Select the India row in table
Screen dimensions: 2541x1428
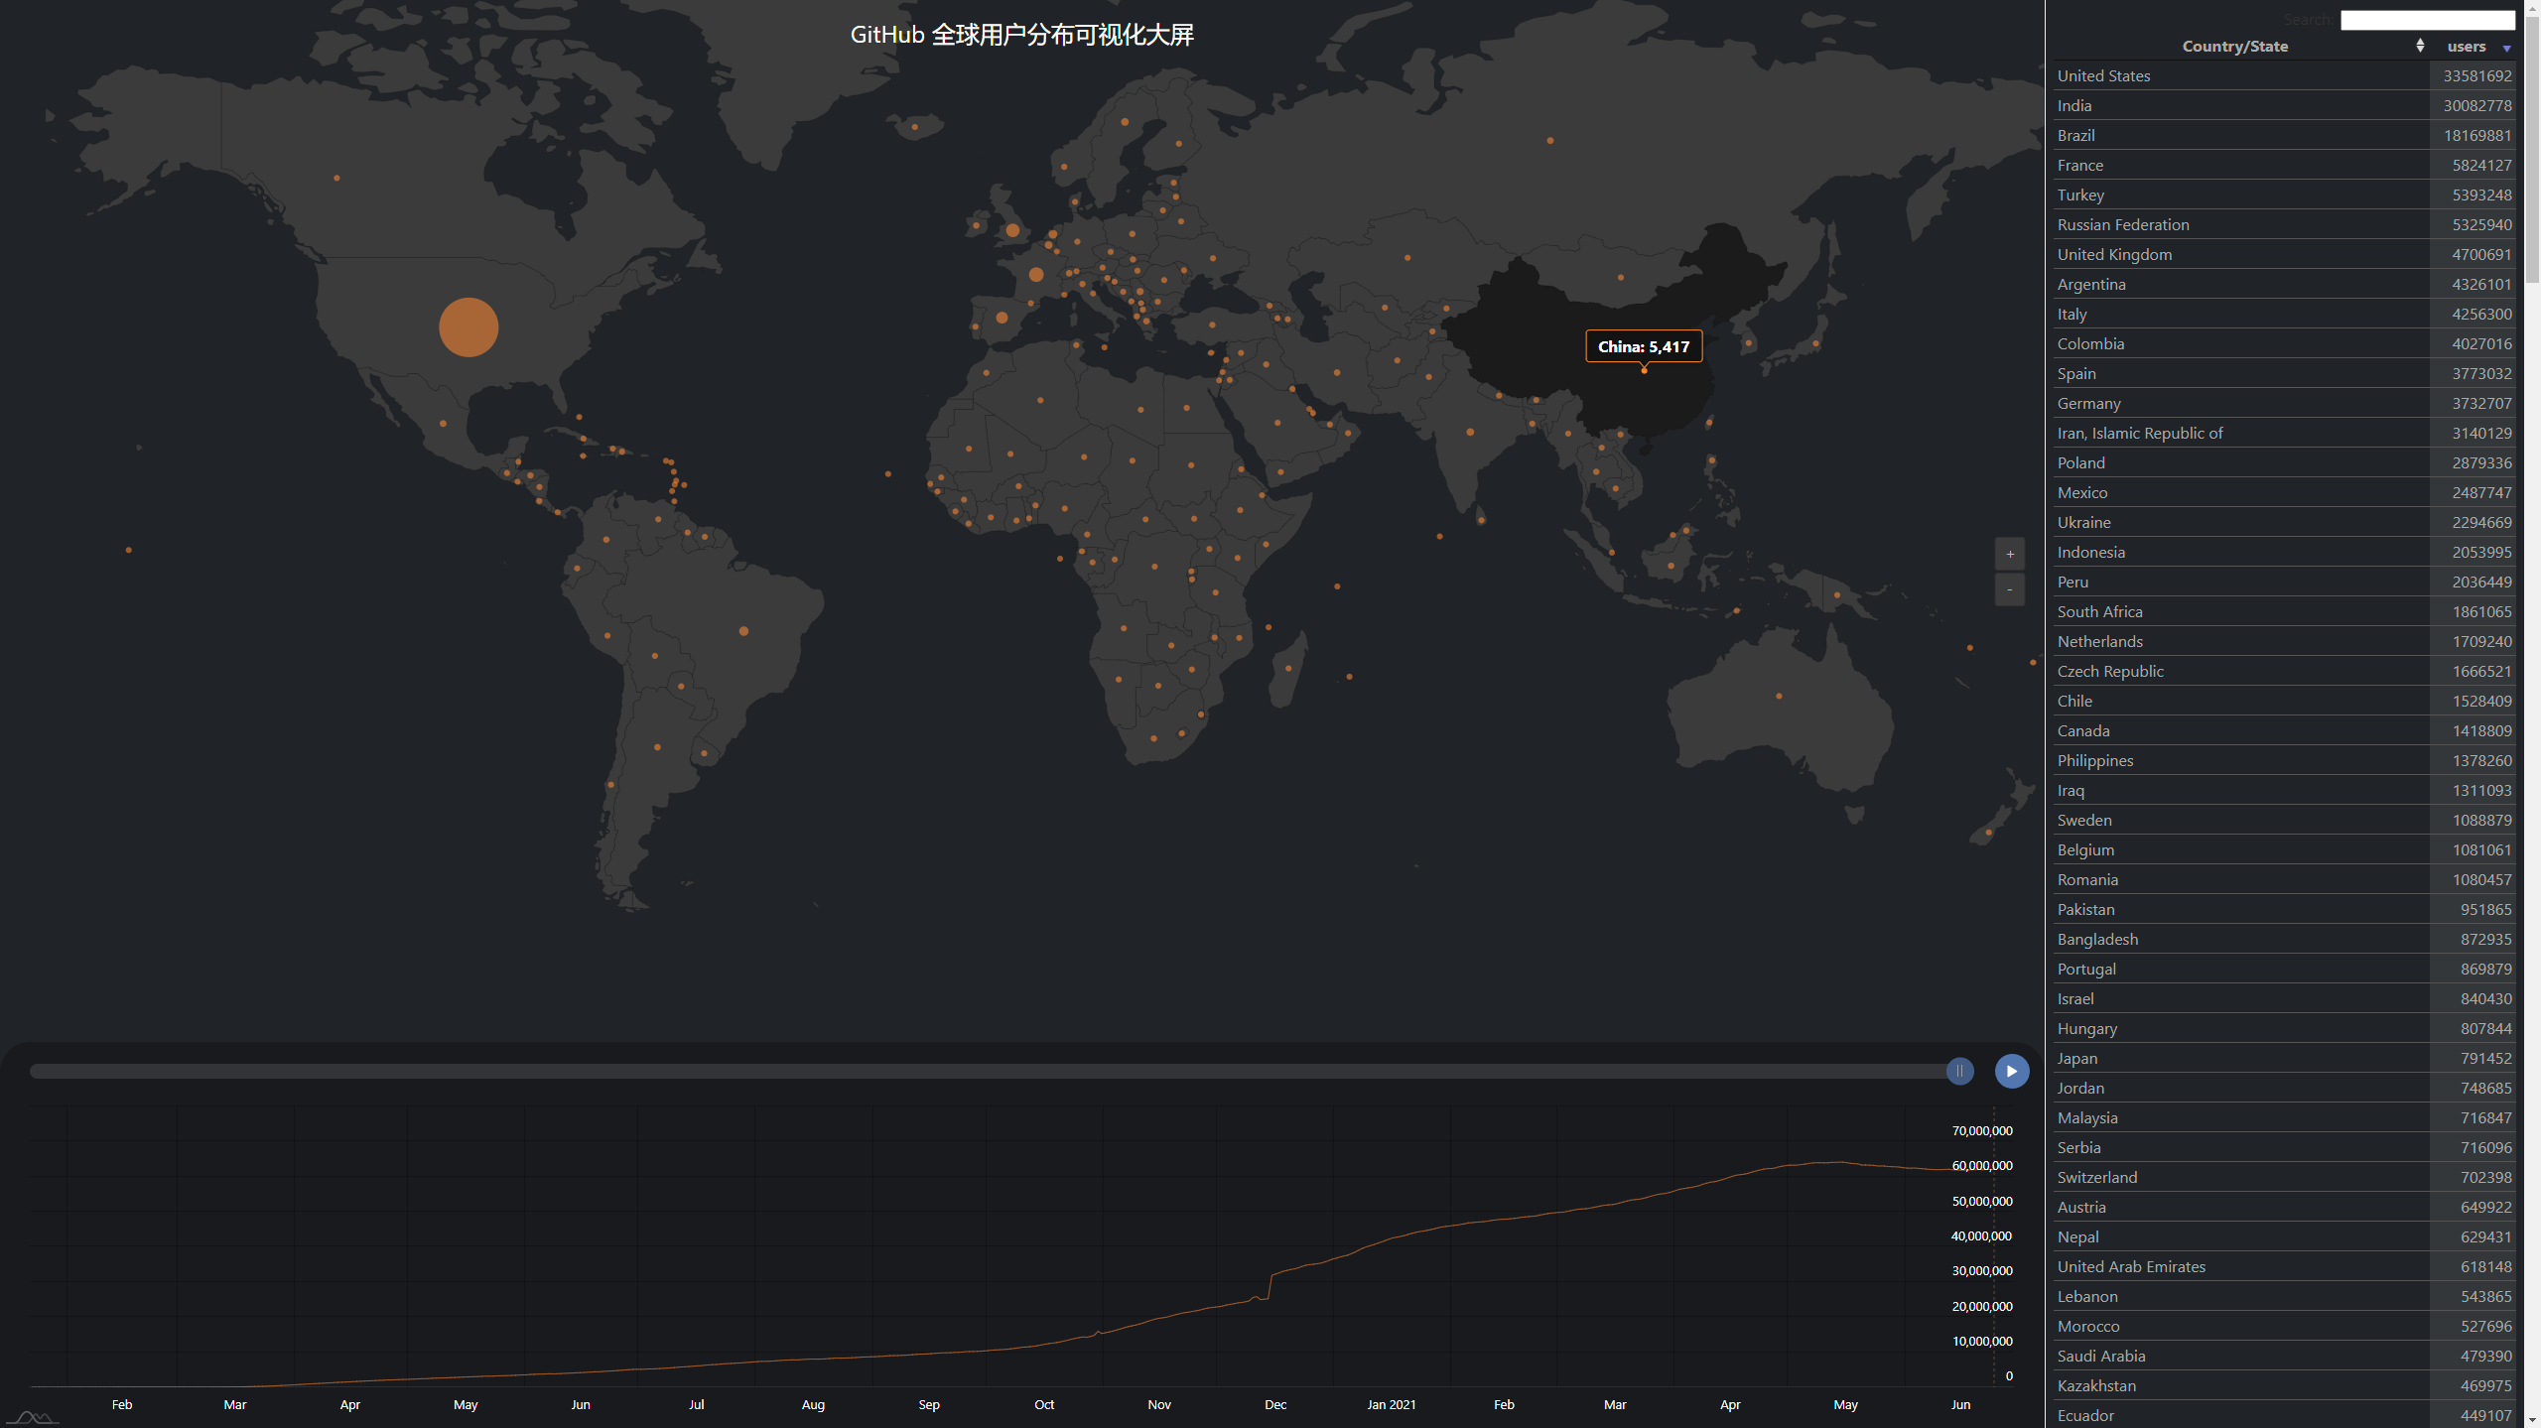2284,105
